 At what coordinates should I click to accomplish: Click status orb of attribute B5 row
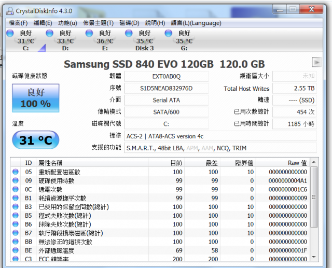(16, 215)
